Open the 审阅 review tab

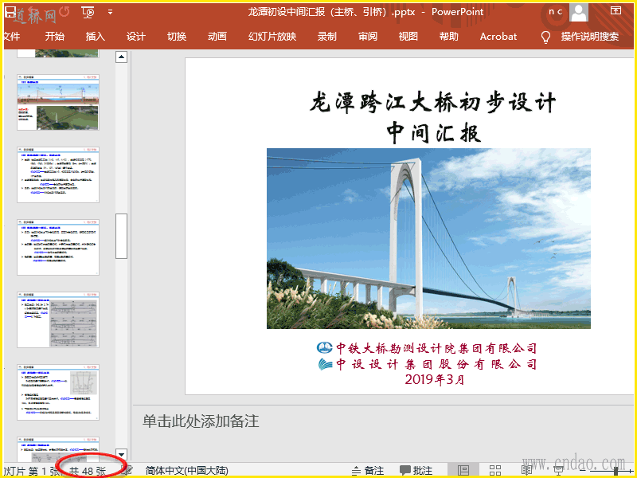click(x=368, y=36)
